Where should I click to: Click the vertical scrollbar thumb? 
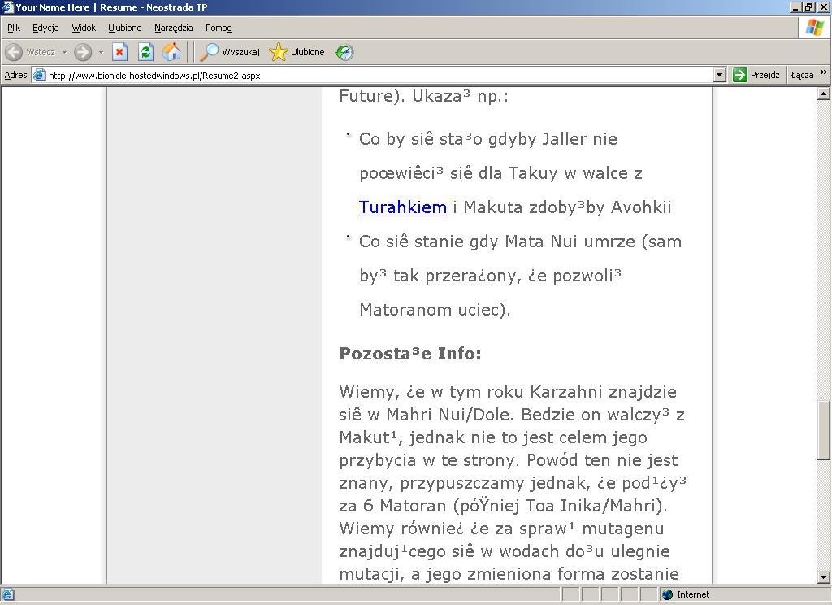click(x=824, y=430)
